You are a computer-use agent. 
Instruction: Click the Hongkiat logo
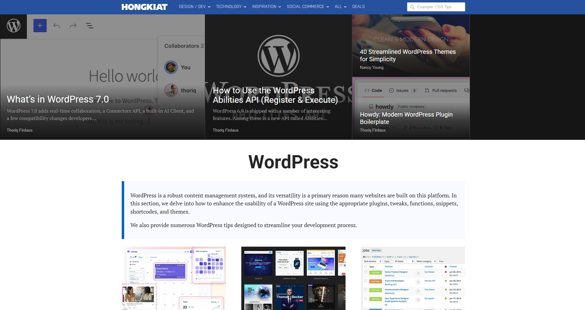coord(144,7)
